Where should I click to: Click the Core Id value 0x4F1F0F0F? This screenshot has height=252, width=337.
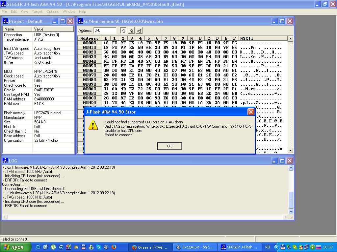(x=44, y=90)
